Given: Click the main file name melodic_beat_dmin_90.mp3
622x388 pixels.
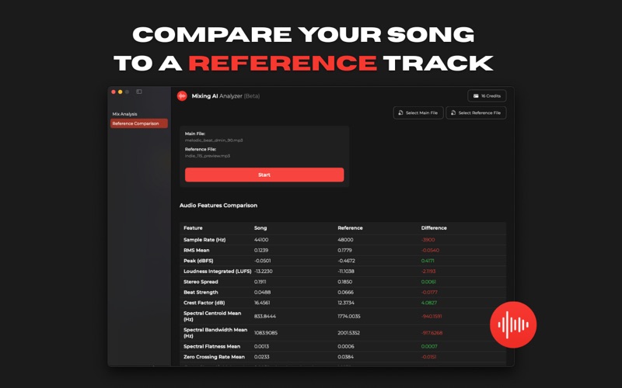Looking at the screenshot, I should point(214,140).
